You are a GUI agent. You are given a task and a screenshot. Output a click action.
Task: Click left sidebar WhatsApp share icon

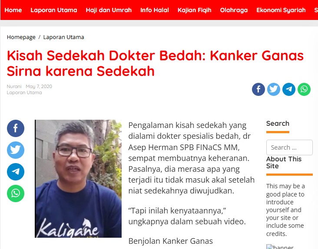coord(16,193)
